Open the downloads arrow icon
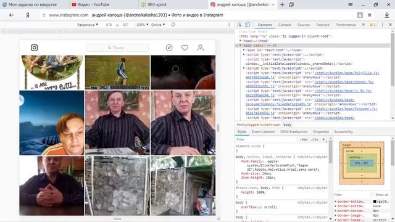The height and width of the screenshot is (222, 395). point(387,15)
